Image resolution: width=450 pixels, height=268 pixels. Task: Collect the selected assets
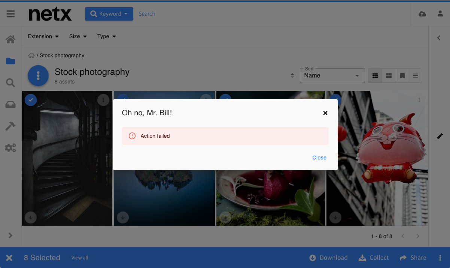[374, 258]
